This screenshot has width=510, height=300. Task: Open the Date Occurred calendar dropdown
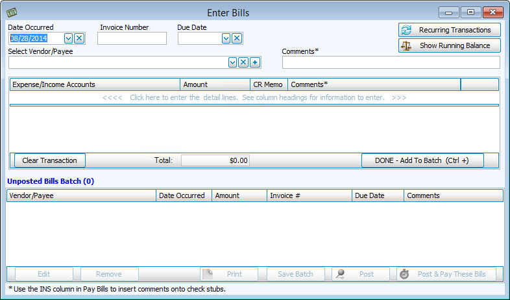[69, 38]
